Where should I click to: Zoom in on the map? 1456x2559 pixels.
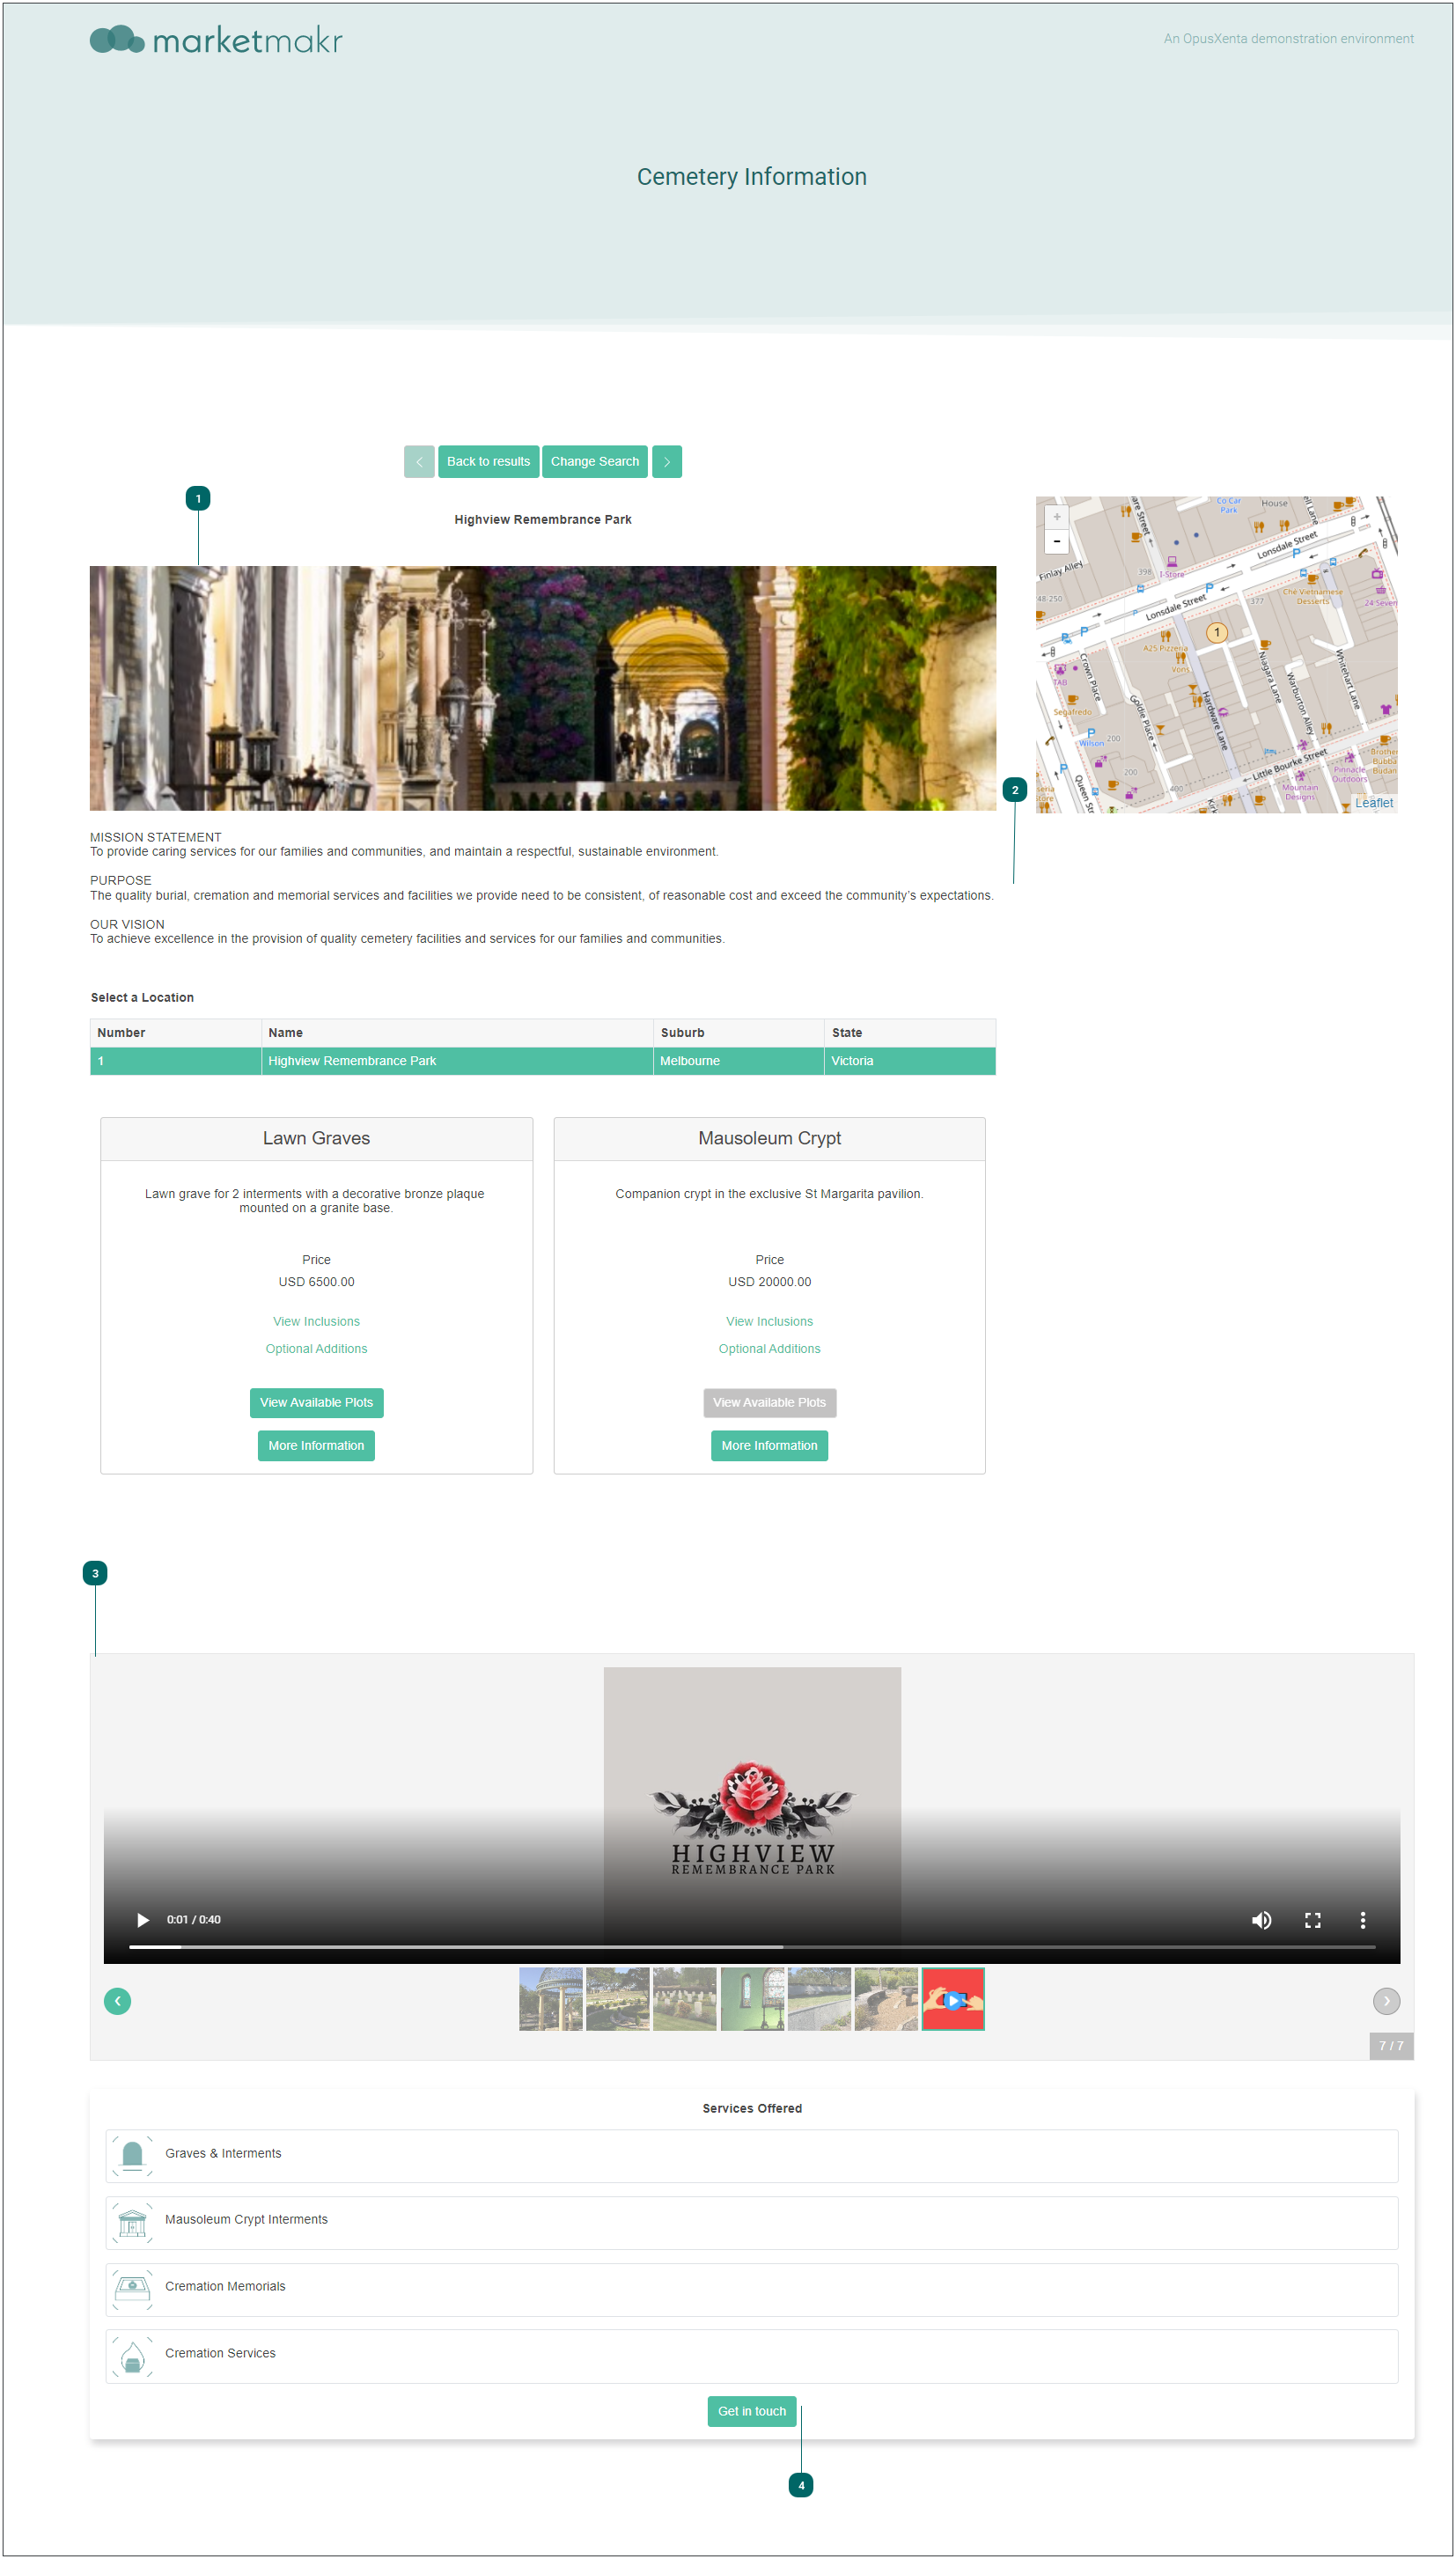tap(1057, 517)
